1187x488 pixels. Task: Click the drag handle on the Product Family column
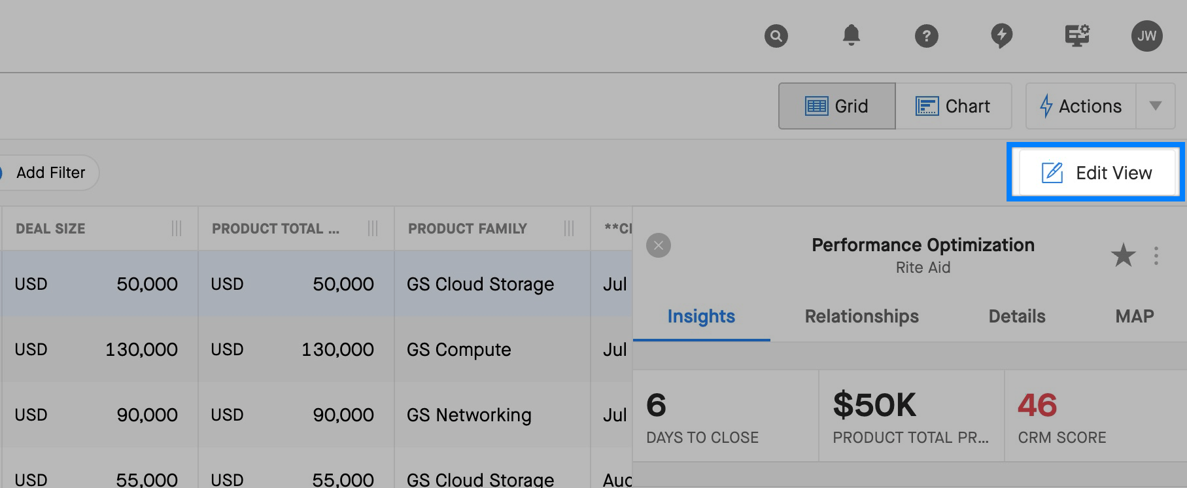[569, 228]
